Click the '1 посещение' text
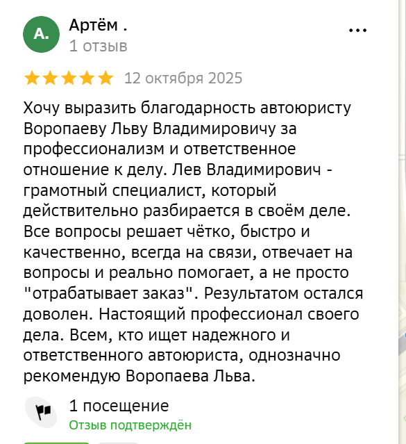This screenshot has height=444, width=406. (119, 406)
